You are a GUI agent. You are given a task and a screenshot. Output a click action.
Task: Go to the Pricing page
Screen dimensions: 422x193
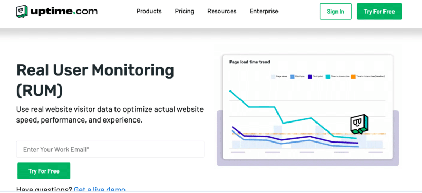(x=184, y=11)
